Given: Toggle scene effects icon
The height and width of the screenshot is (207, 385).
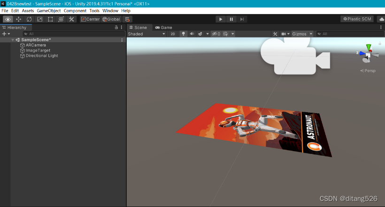Looking at the screenshot, I should point(200,34).
